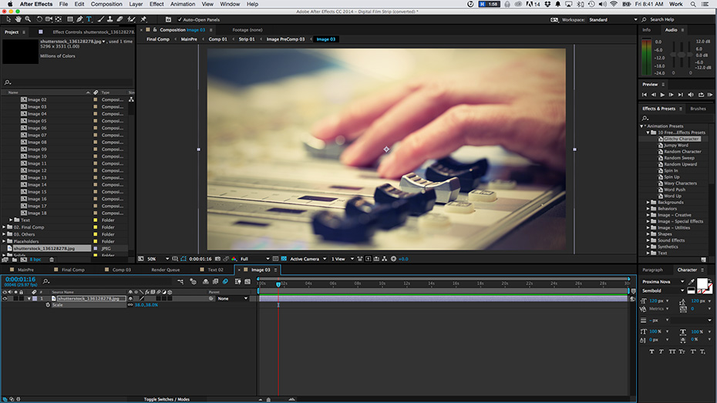Collapse the shutterstock layer properties triangle
717x403 pixels.
tap(29, 298)
